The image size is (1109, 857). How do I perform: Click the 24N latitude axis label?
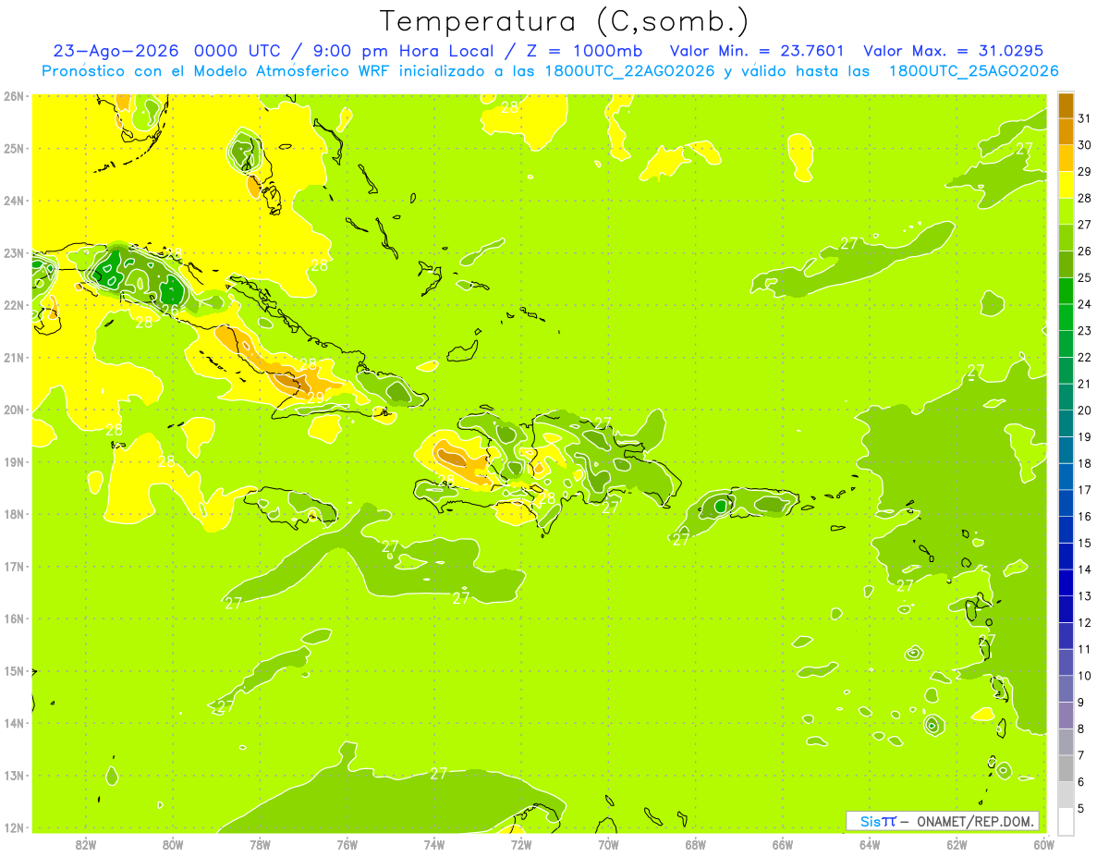(13, 201)
